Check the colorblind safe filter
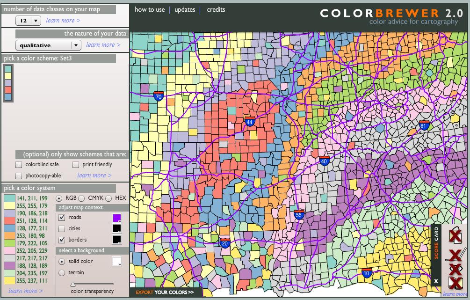This screenshot has width=470, height=300. click(19, 164)
